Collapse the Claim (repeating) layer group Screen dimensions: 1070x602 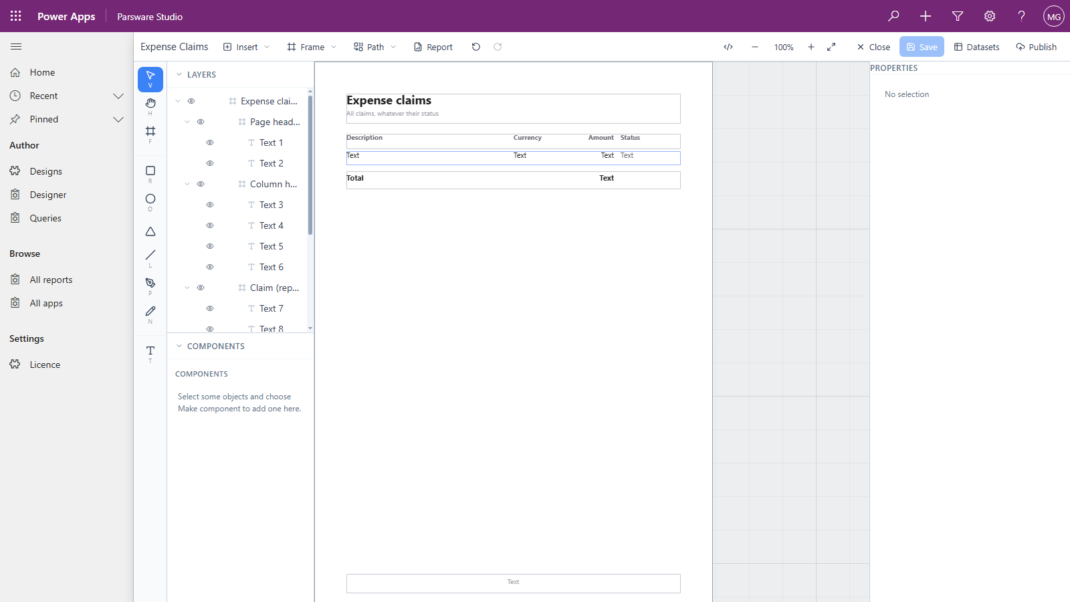pos(187,288)
